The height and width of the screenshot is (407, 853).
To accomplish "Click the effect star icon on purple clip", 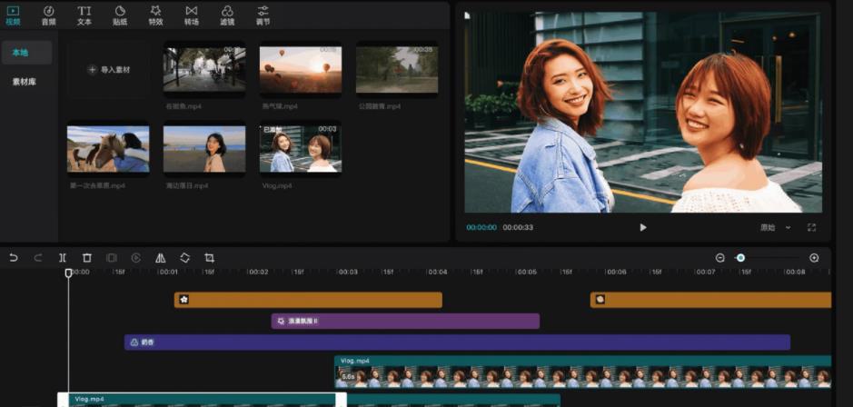I will coord(282,321).
